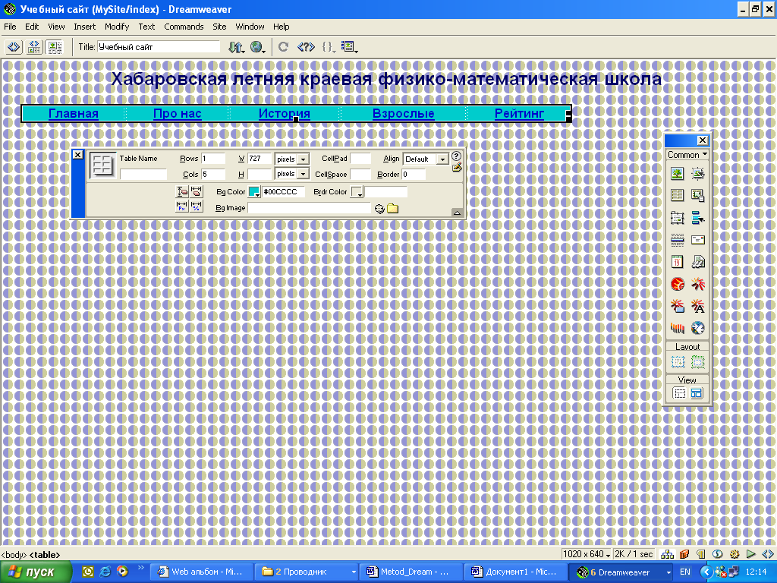Screen dimensions: 777x583
Task: Open the Common category dropdown
Action: pyautogui.click(x=687, y=155)
